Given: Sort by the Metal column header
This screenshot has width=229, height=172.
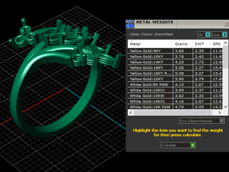Looking at the screenshot, I should (150, 44).
